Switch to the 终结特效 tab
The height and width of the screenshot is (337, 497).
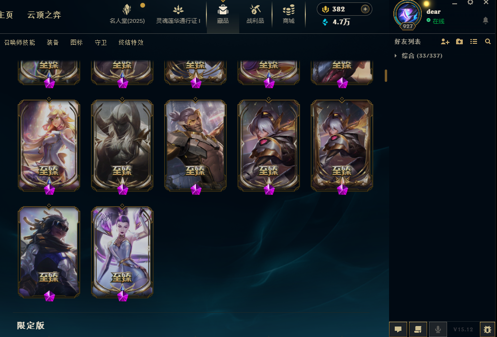click(131, 42)
